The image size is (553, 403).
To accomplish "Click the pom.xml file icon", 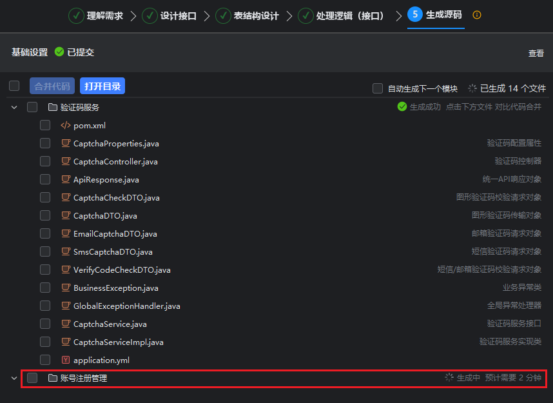I will (65, 126).
